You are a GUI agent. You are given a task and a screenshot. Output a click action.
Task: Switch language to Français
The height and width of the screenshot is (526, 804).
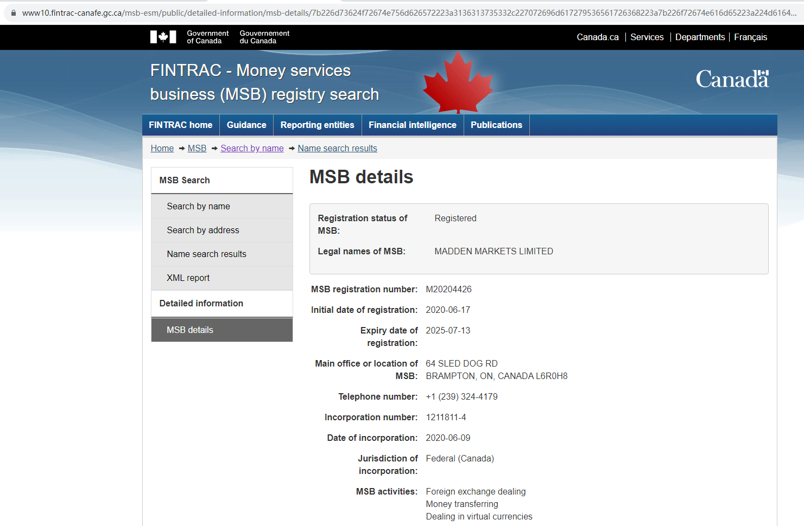click(751, 37)
